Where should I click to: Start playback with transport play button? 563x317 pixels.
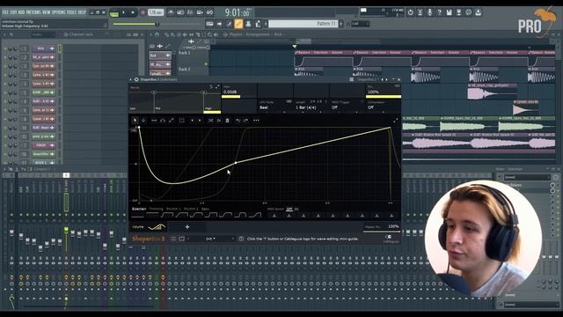[x=124, y=12]
